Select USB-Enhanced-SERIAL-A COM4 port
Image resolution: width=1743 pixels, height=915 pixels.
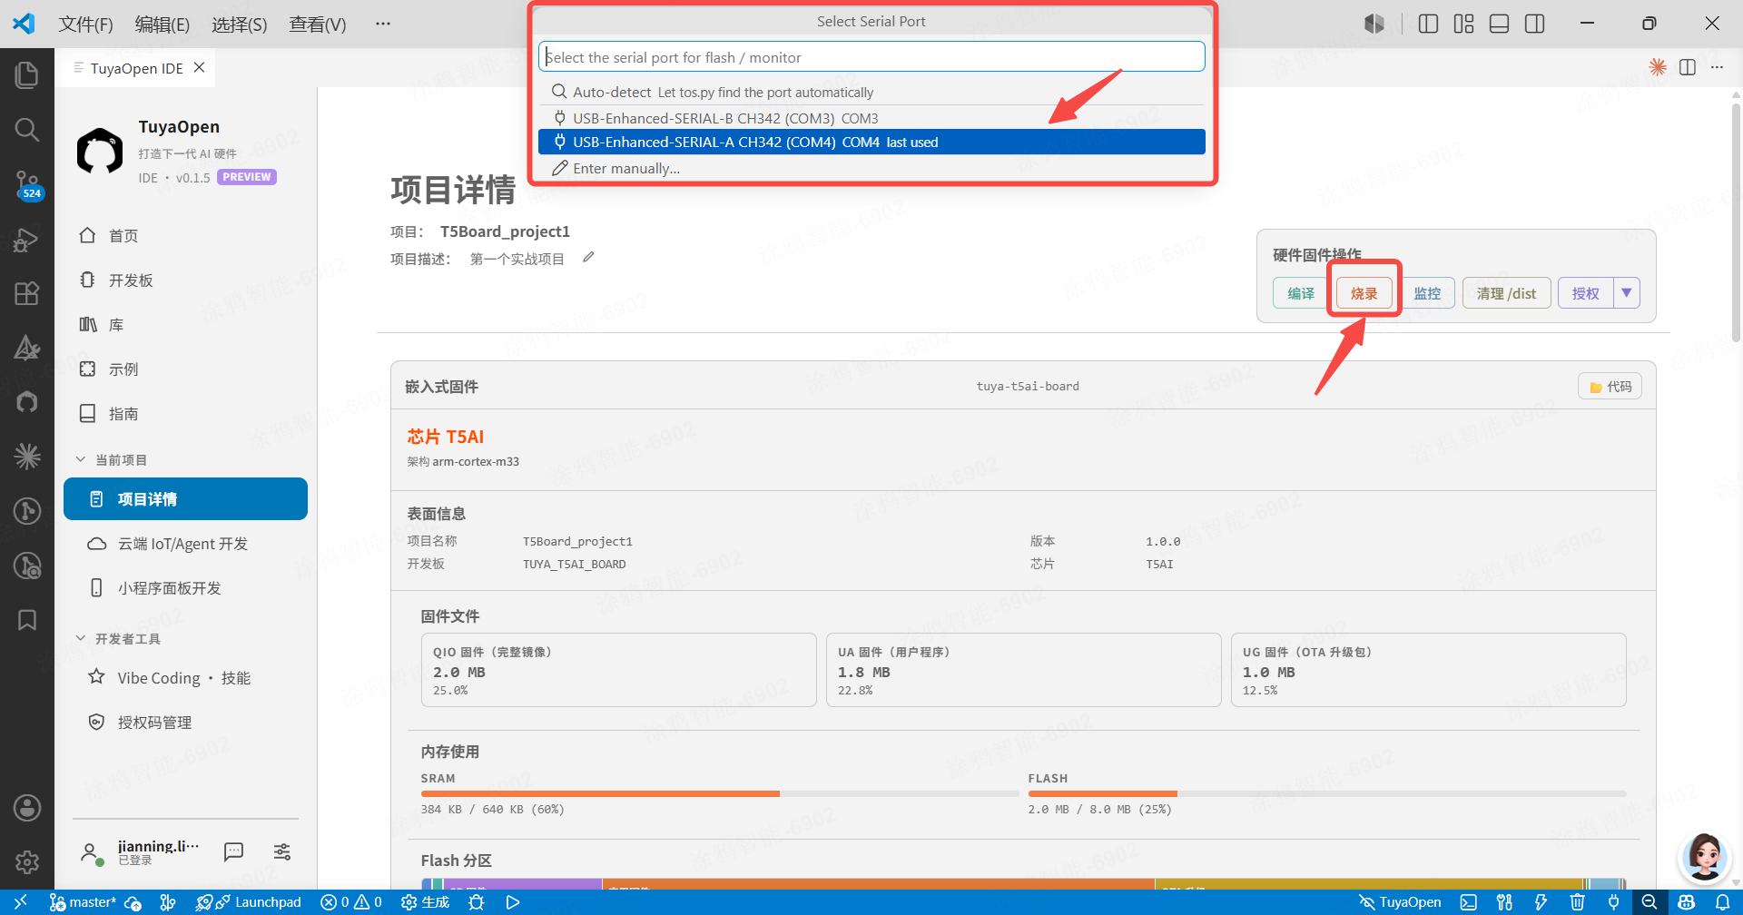(x=871, y=142)
